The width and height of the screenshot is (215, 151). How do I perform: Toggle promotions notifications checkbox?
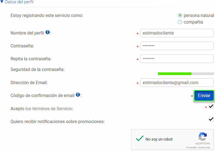[211, 119]
